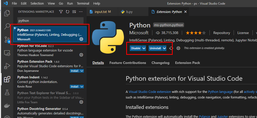Refresh the extensions list
This screenshot has height=118, width=257.
pyautogui.click(x=68, y=12)
